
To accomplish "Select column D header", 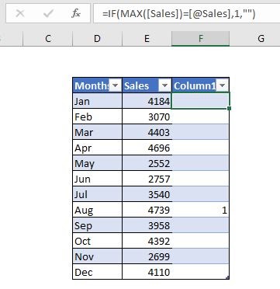I will [x=97, y=39].
